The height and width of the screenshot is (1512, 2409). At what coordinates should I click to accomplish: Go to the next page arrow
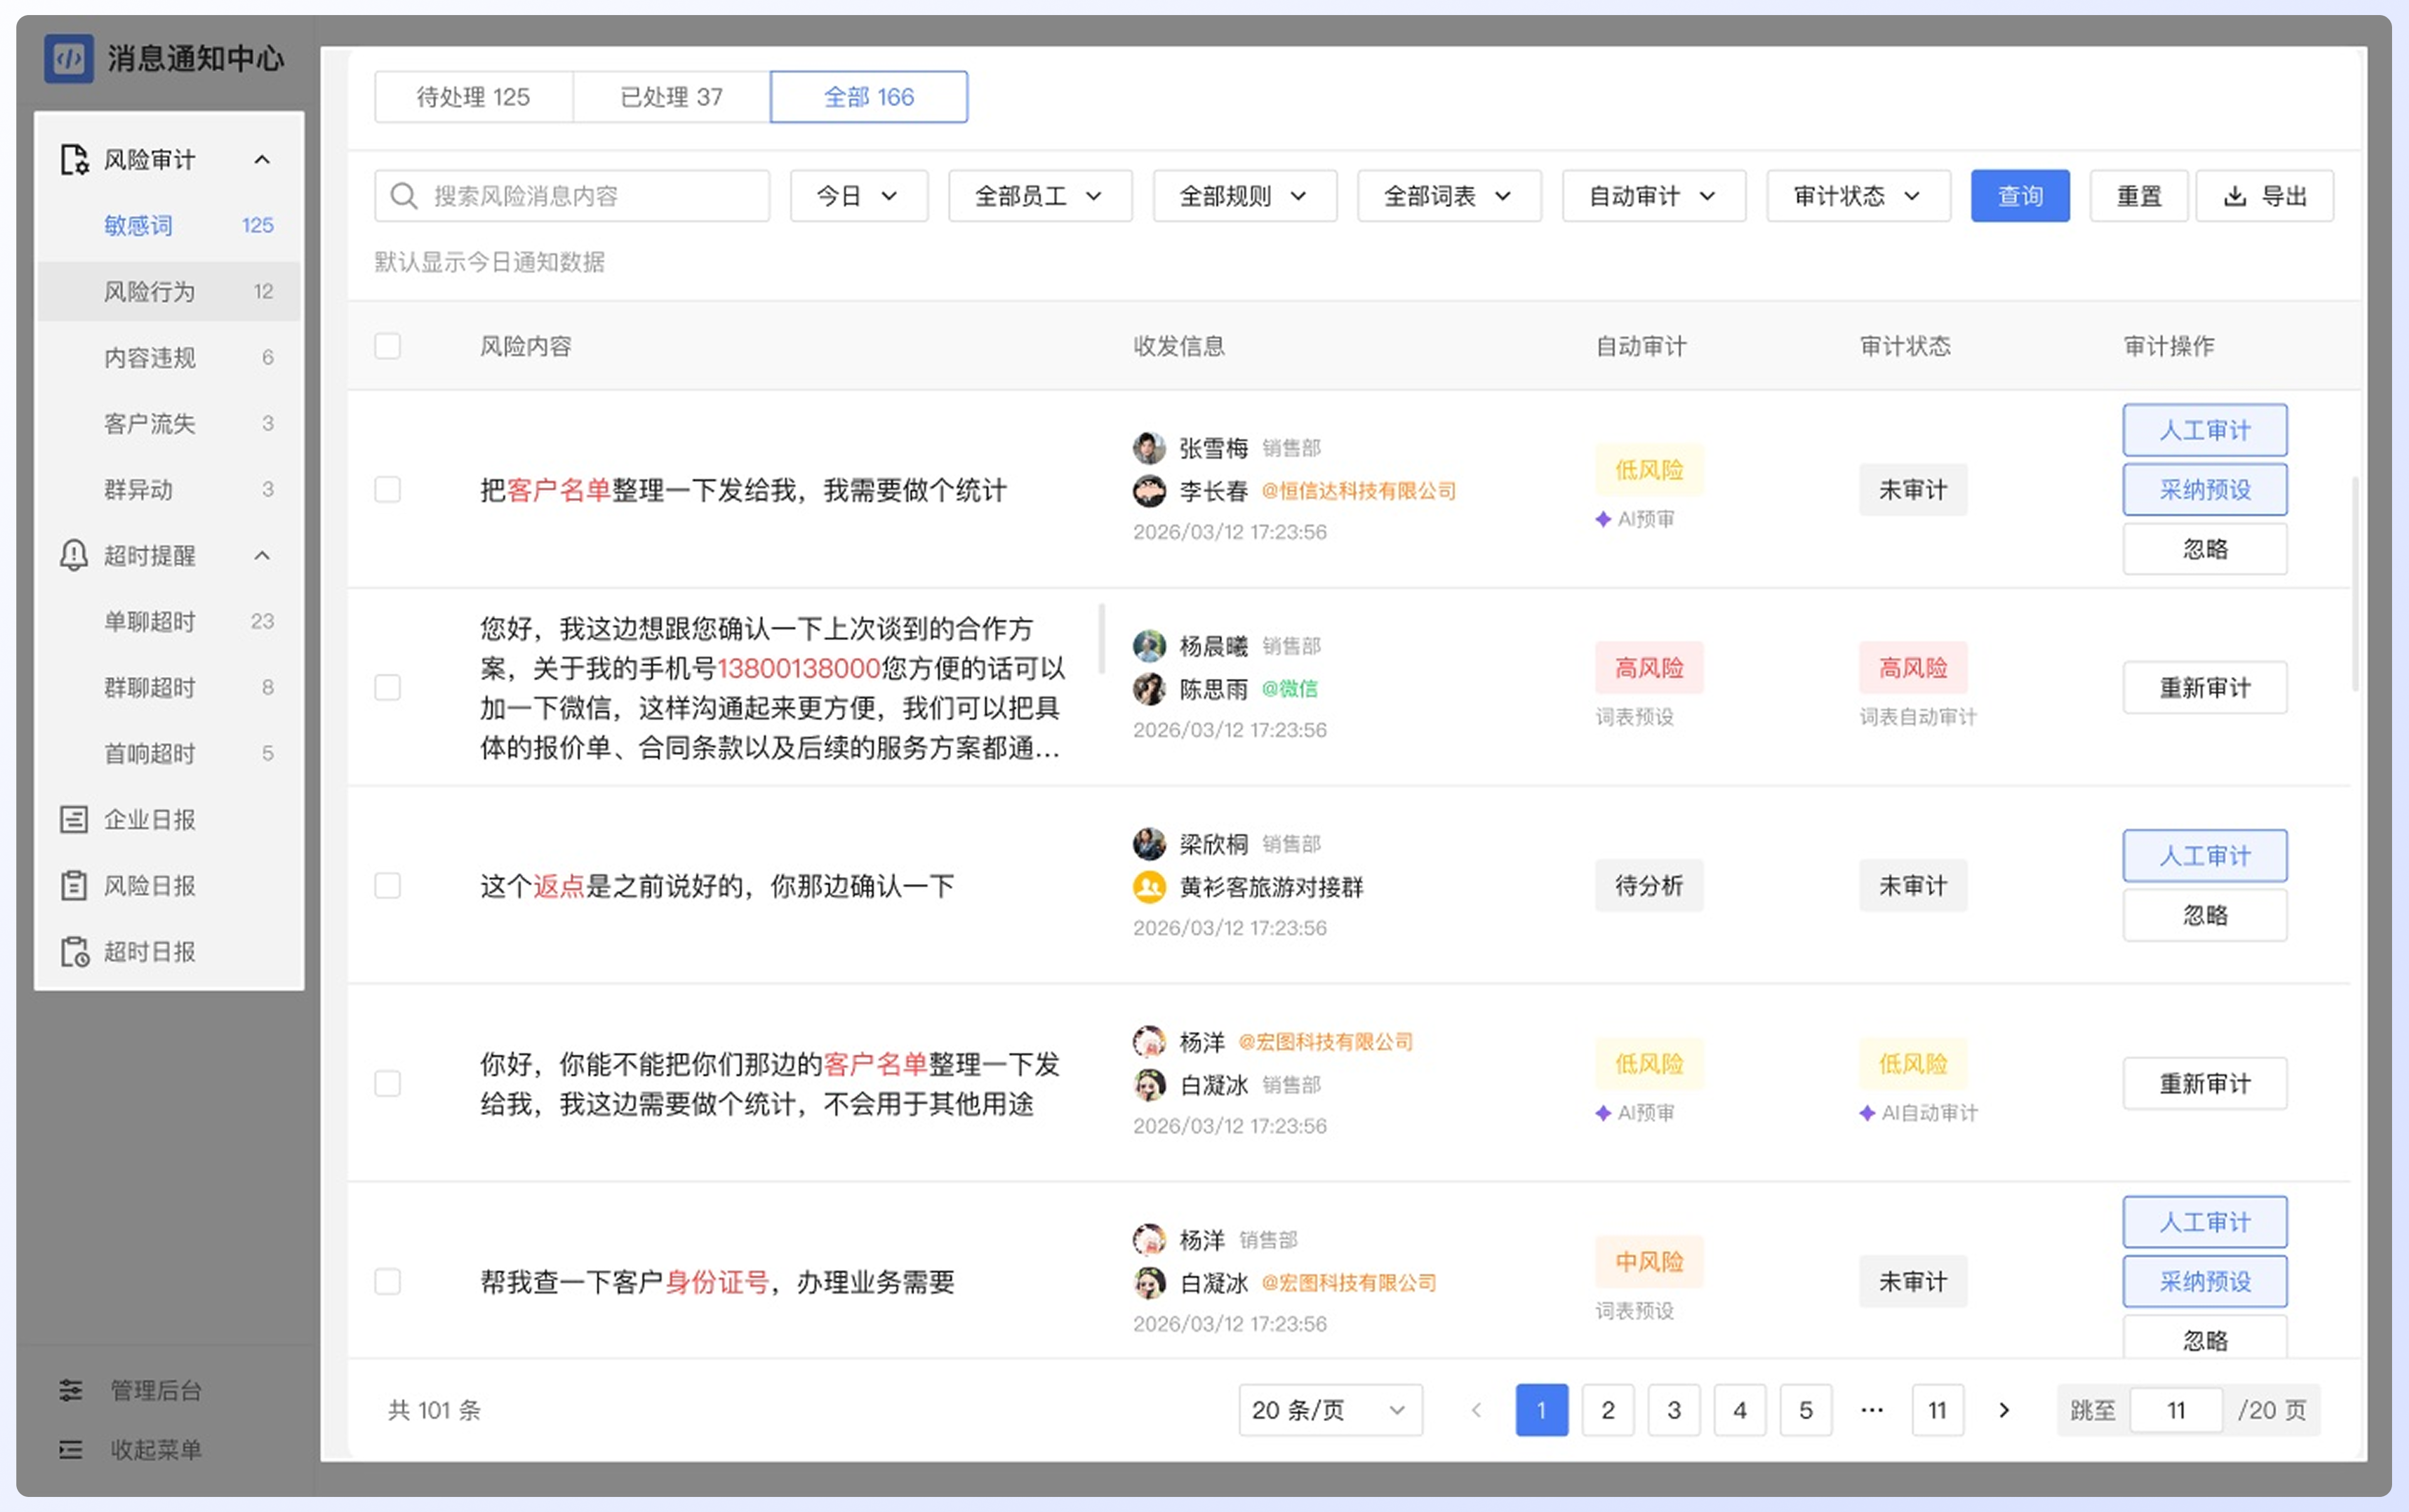tap(2004, 1410)
